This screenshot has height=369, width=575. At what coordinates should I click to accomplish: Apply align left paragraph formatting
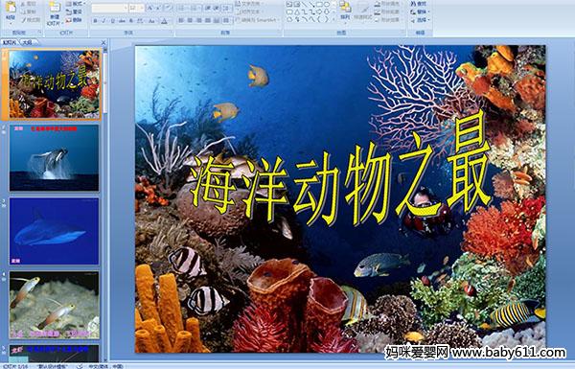181,21
